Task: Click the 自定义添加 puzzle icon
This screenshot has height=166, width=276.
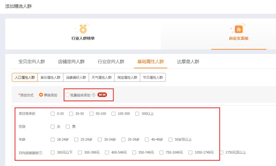Action: click(238, 29)
